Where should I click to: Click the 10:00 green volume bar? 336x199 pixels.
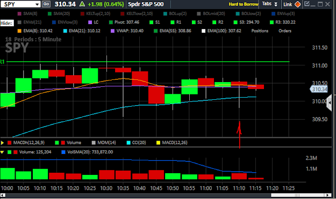click(x=8, y=174)
